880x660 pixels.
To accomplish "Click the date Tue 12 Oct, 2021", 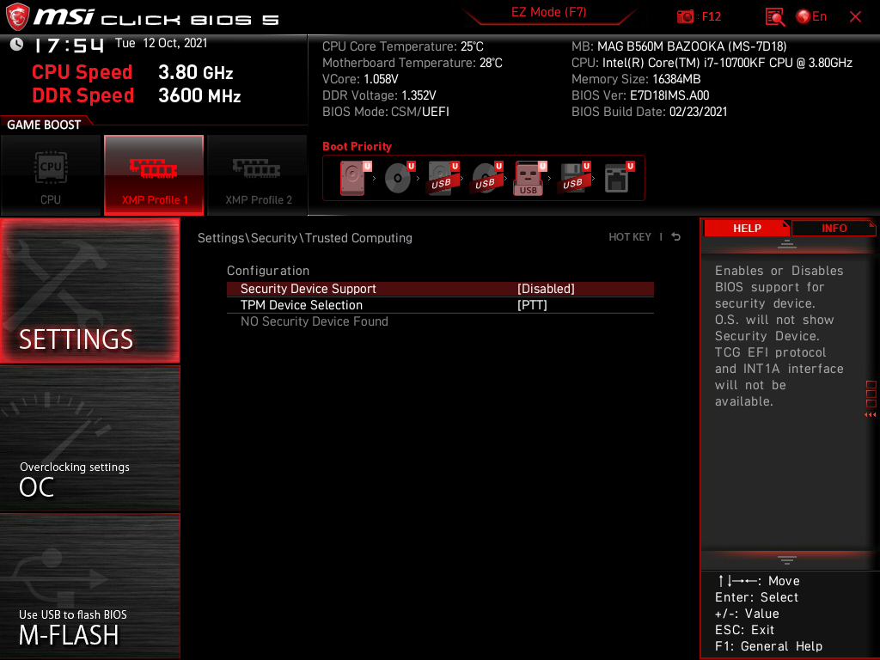I will pyautogui.click(x=161, y=43).
